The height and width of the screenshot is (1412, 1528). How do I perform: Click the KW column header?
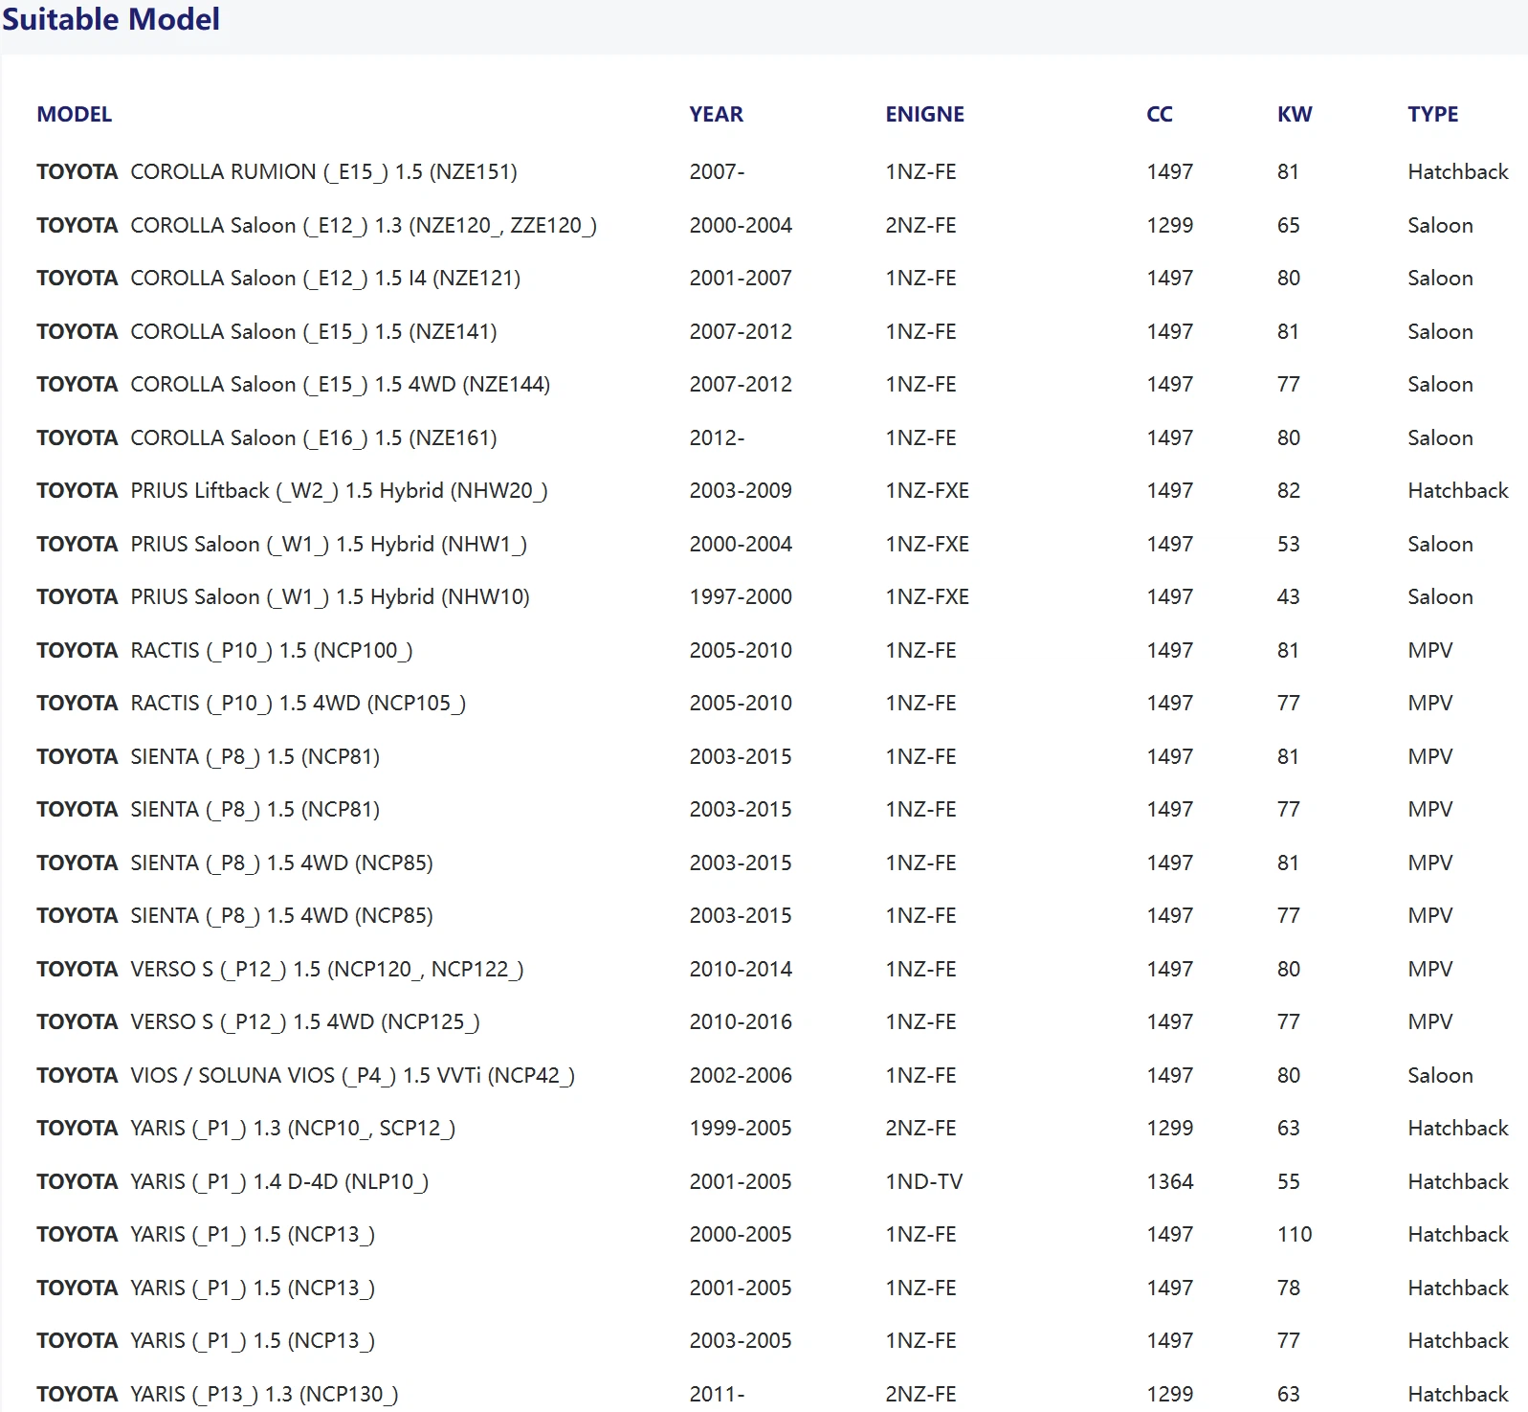click(1295, 114)
